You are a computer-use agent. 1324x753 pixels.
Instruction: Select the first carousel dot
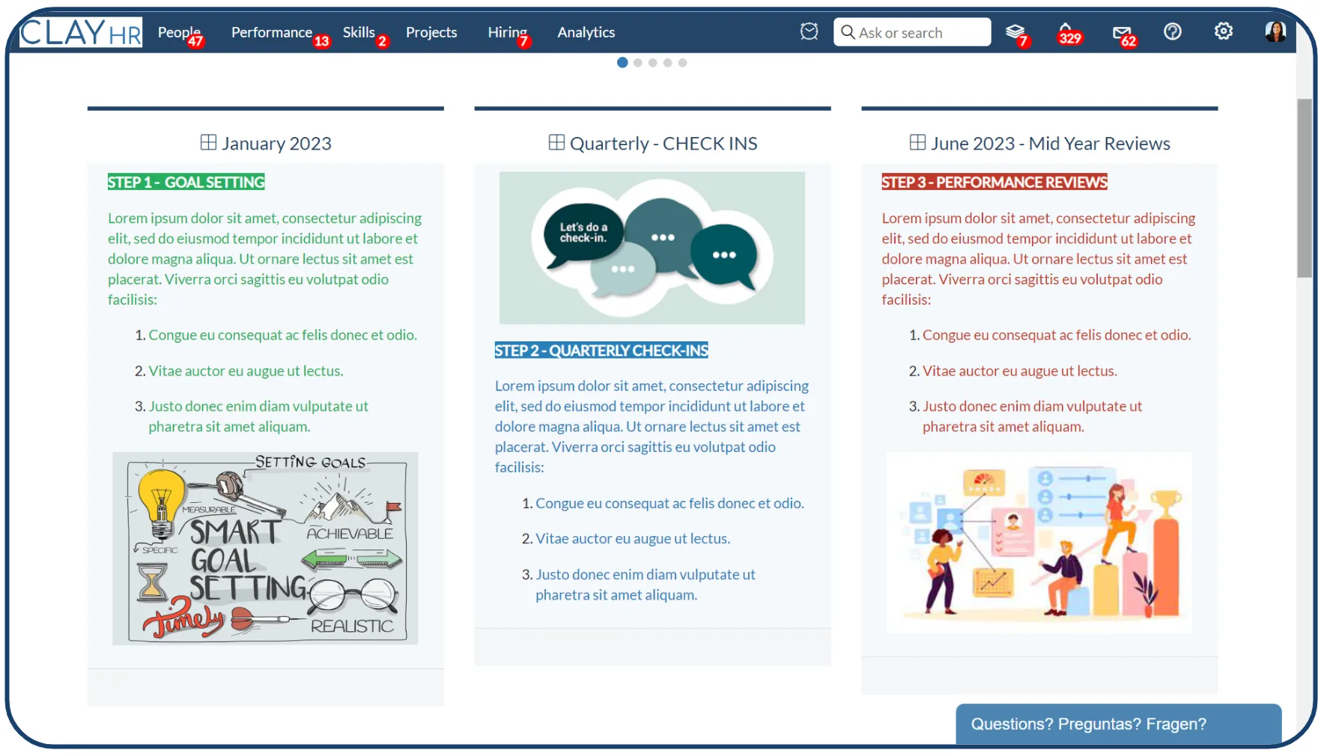[622, 63]
